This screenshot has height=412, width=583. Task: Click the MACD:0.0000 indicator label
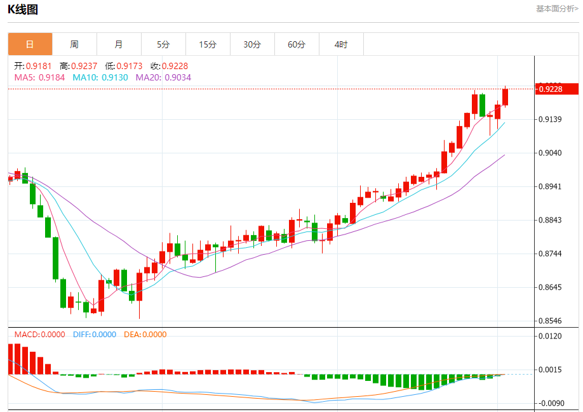[x=40, y=335]
